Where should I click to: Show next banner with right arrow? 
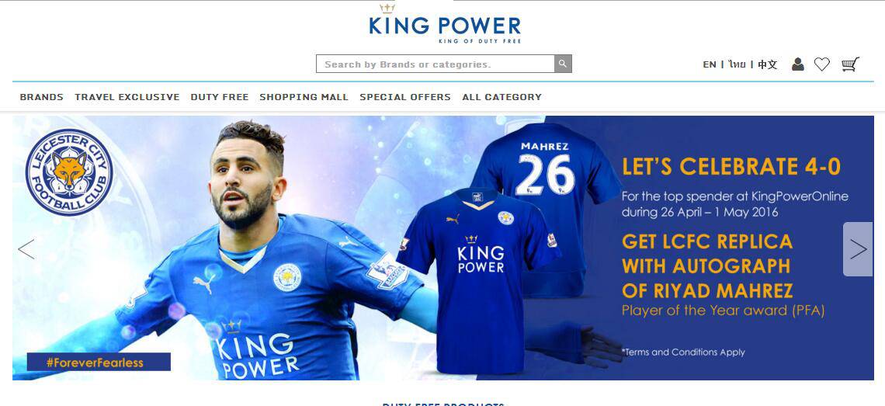(x=858, y=249)
